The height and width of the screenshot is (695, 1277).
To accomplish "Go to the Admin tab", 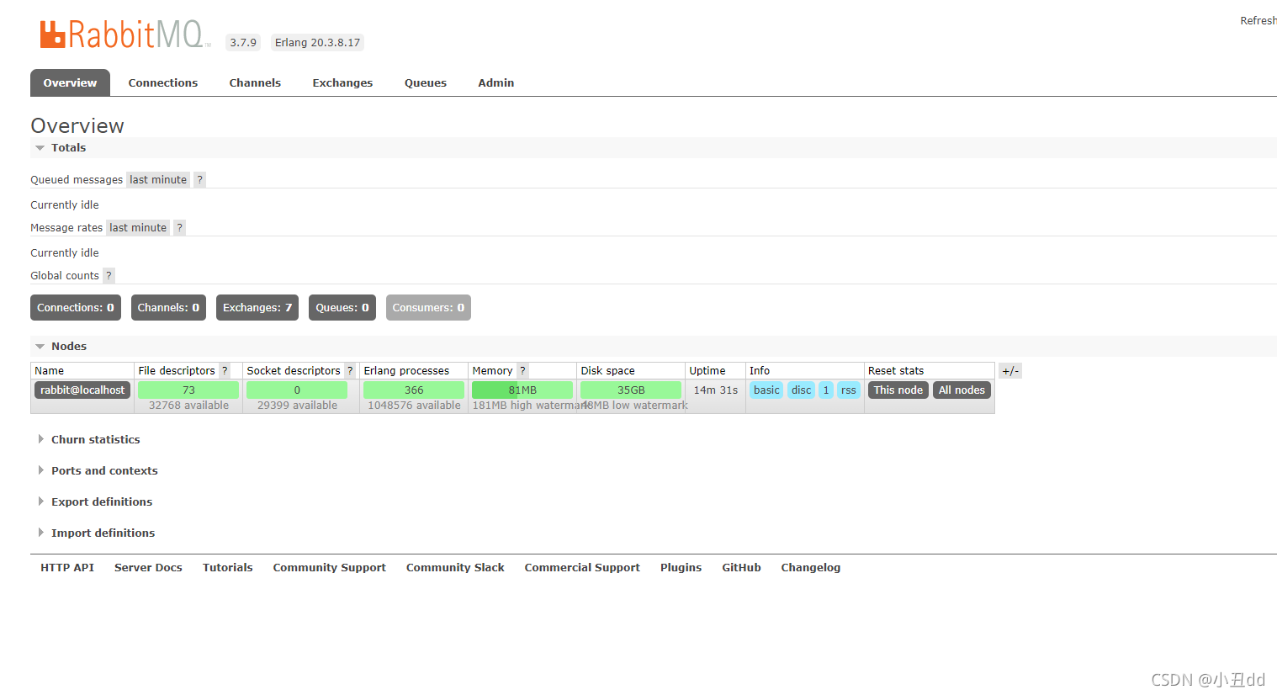I will (496, 82).
